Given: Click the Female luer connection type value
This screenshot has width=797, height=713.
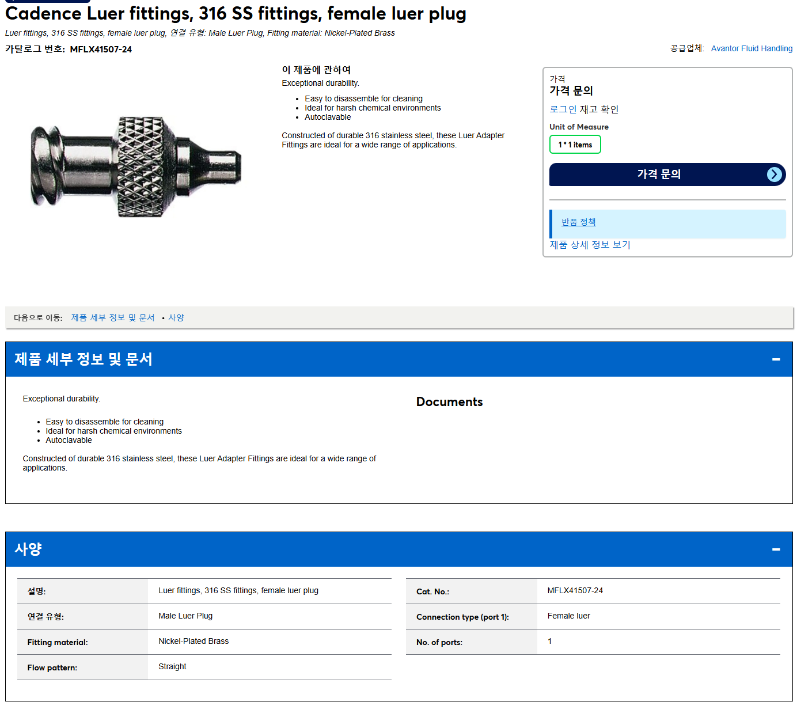Looking at the screenshot, I should (x=568, y=616).
